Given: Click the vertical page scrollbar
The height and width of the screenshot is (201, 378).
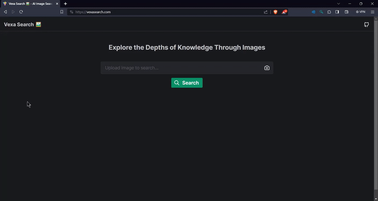Looking at the screenshot, I should (x=376, y=105).
